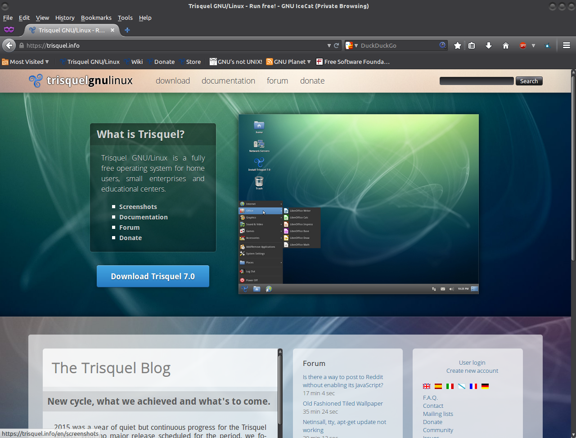The image size is (576, 438).
Task: Expand the SPY extension dropdown arrow
Action: click(533, 45)
